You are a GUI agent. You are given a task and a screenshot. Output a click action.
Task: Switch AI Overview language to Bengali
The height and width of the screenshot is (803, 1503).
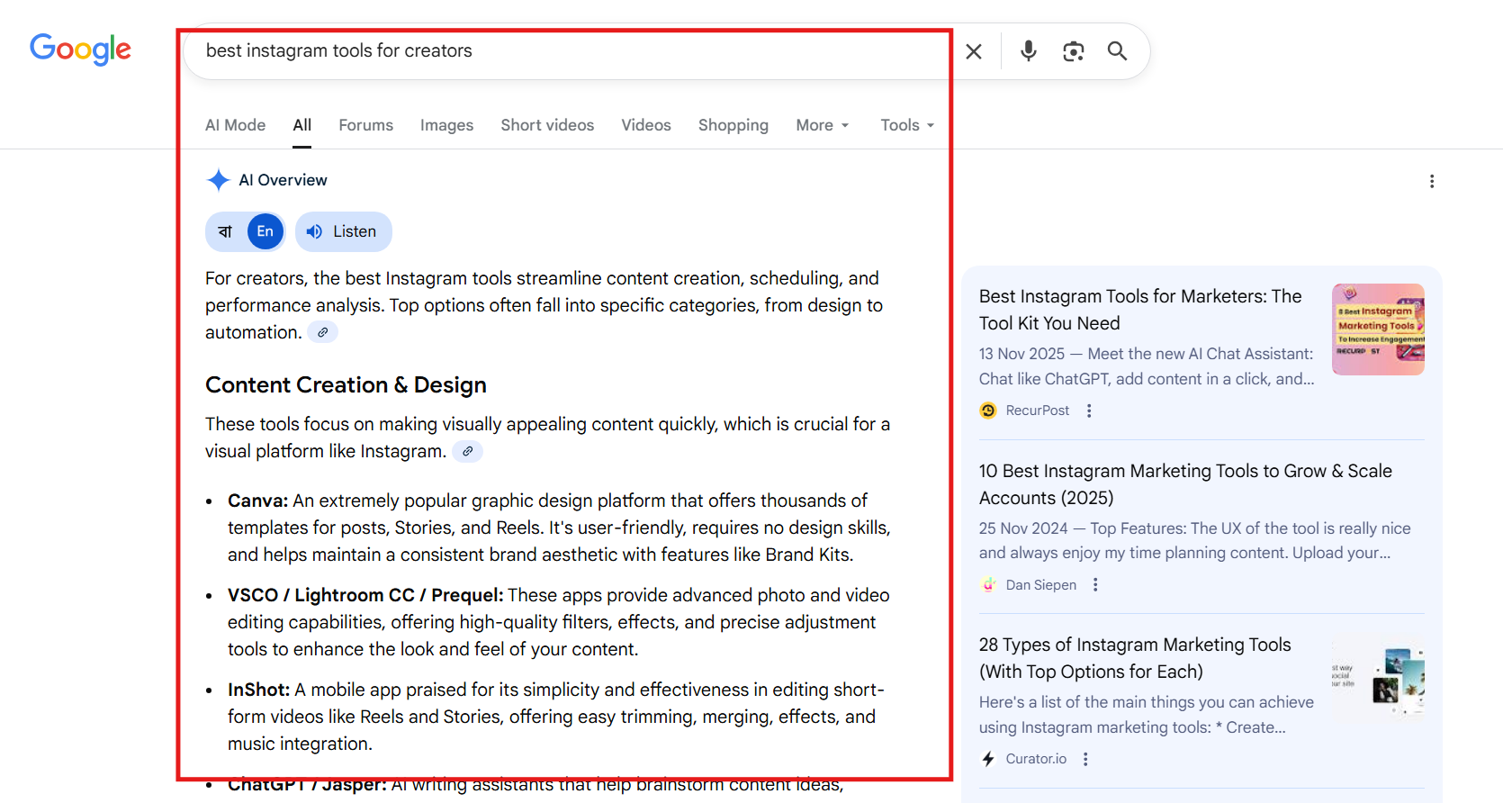click(x=226, y=232)
